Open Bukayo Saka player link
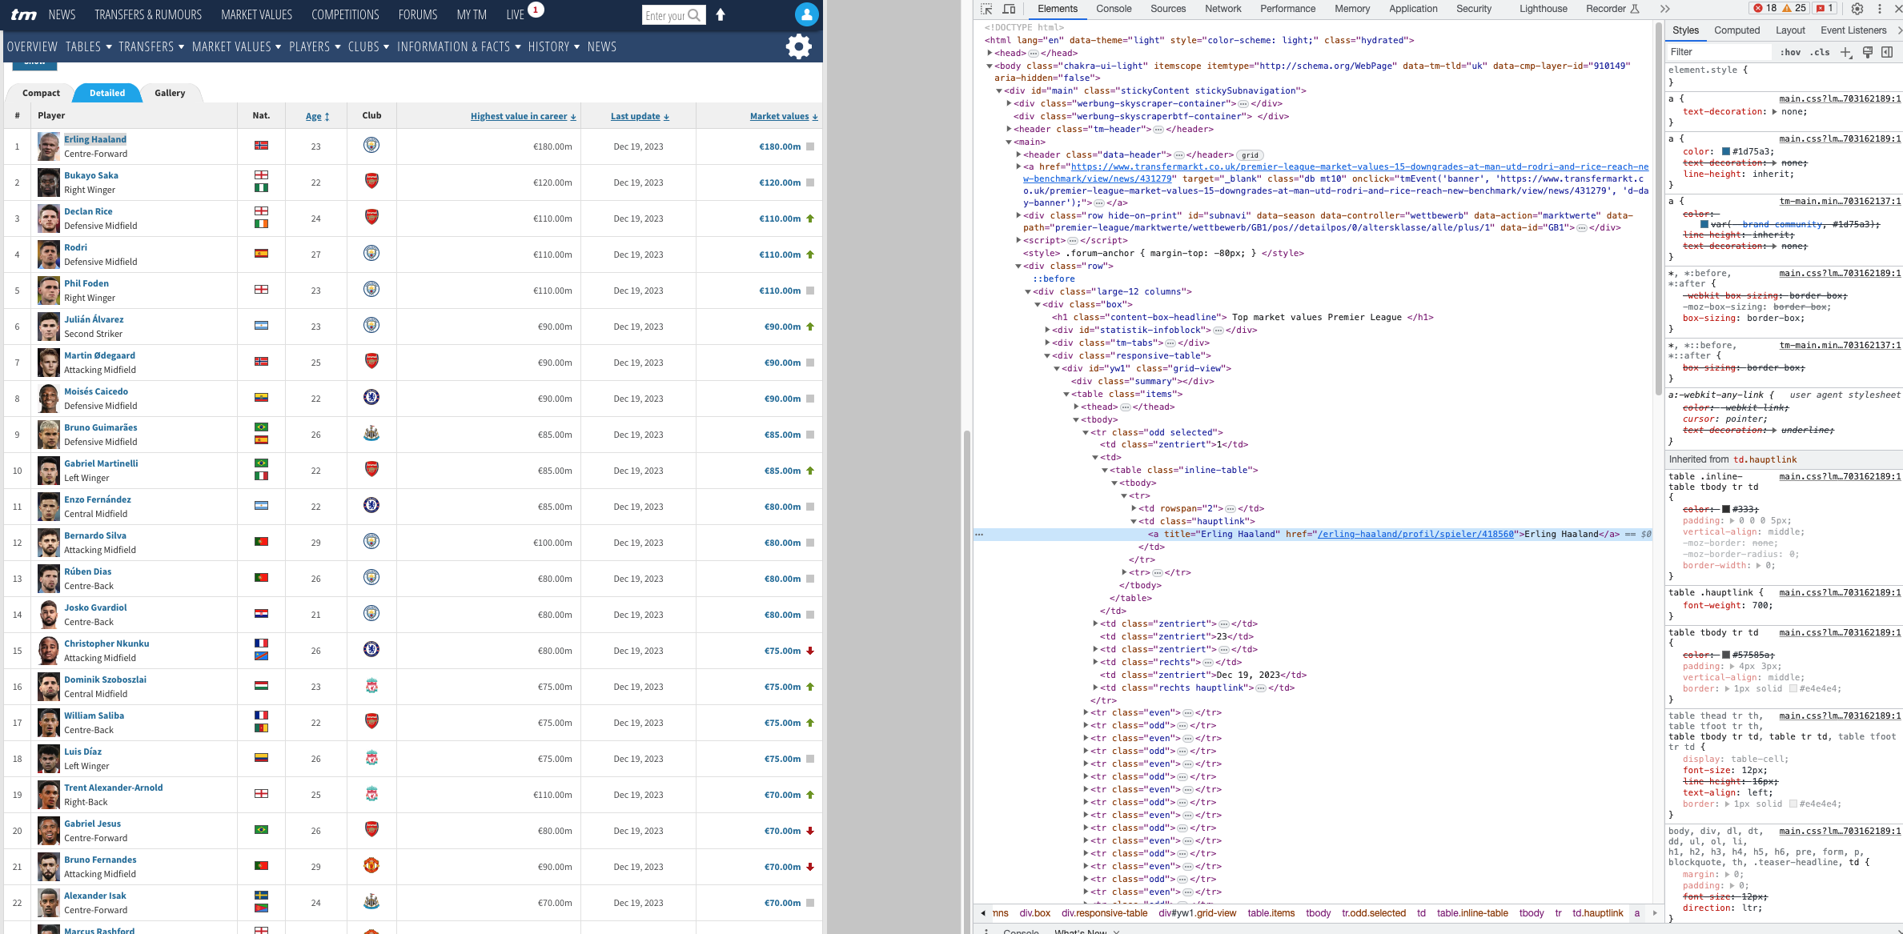Screen dimensions: 1903x934 pos(91,175)
